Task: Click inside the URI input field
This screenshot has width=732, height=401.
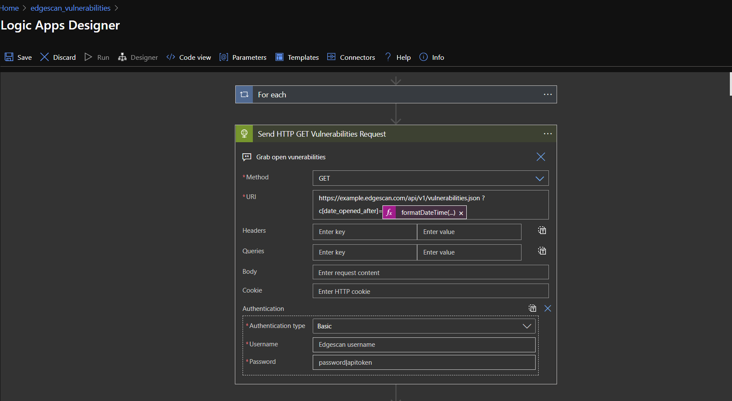Action: point(431,205)
